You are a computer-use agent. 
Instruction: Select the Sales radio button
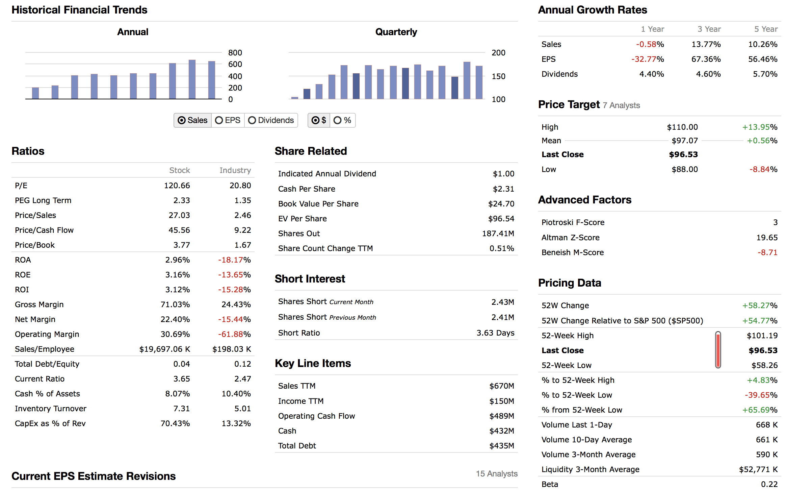pyautogui.click(x=192, y=120)
